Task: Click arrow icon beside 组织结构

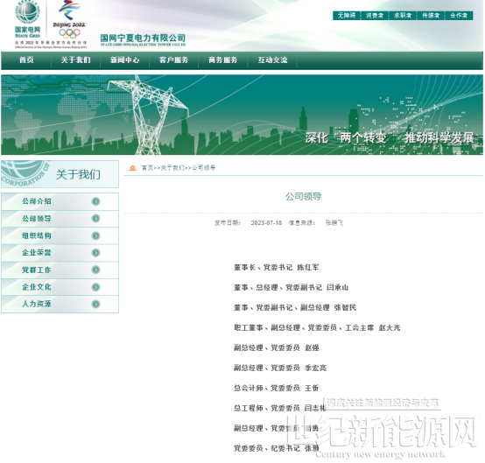Action: click(96, 236)
